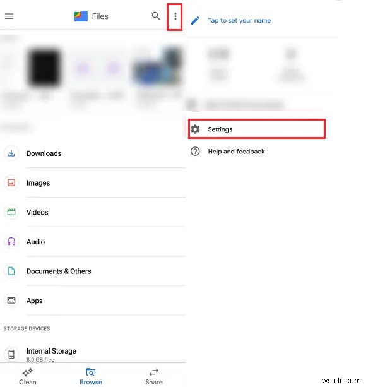Switch to the Clean tab

(x=28, y=376)
